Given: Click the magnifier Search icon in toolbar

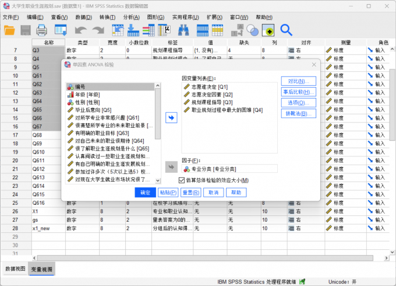Looking at the screenshot, I should [x=286, y=30].
